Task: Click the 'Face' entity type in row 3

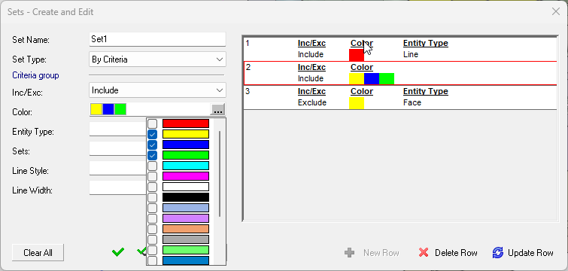Action: pos(412,102)
